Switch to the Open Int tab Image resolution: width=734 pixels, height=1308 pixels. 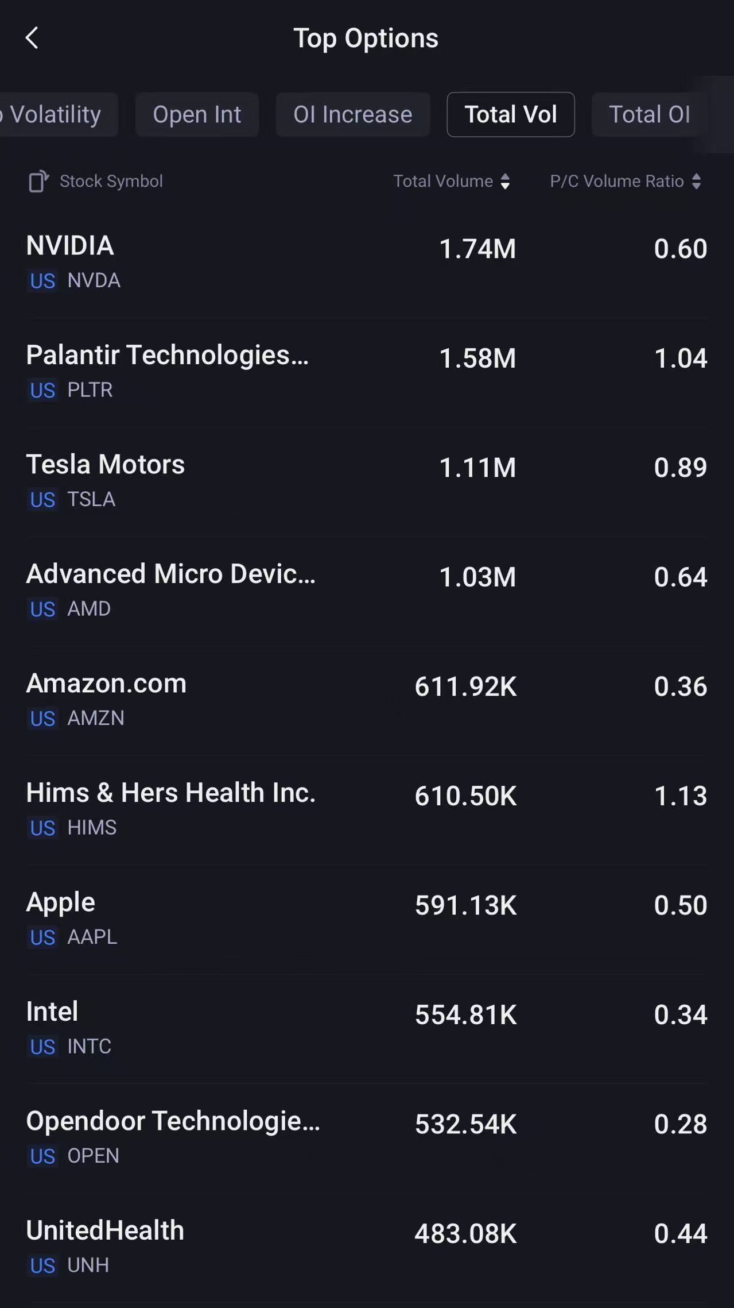click(x=197, y=114)
